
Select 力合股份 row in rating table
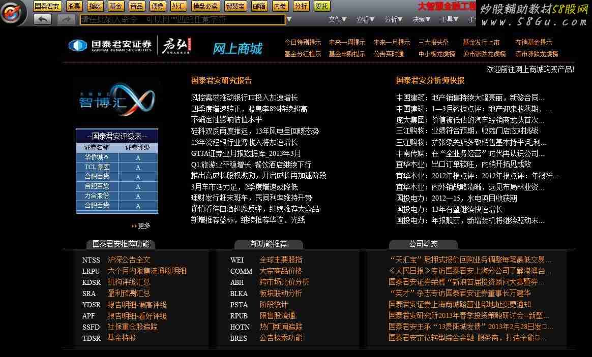pyautogui.click(x=117, y=196)
